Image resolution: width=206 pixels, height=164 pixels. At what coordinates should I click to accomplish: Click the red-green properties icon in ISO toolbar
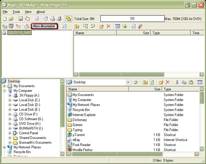click(140, 26)
